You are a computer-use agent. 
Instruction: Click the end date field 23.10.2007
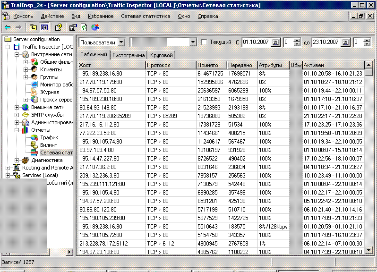[x=326, y=42]
